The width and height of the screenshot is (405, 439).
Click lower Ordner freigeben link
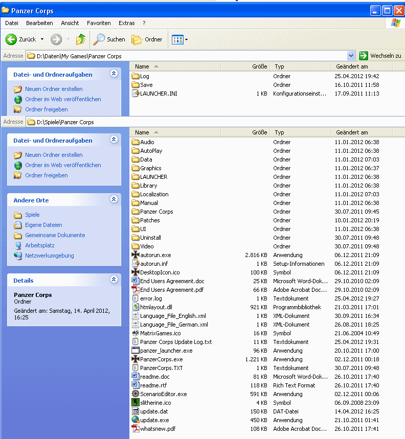click(x=47, y=175)
